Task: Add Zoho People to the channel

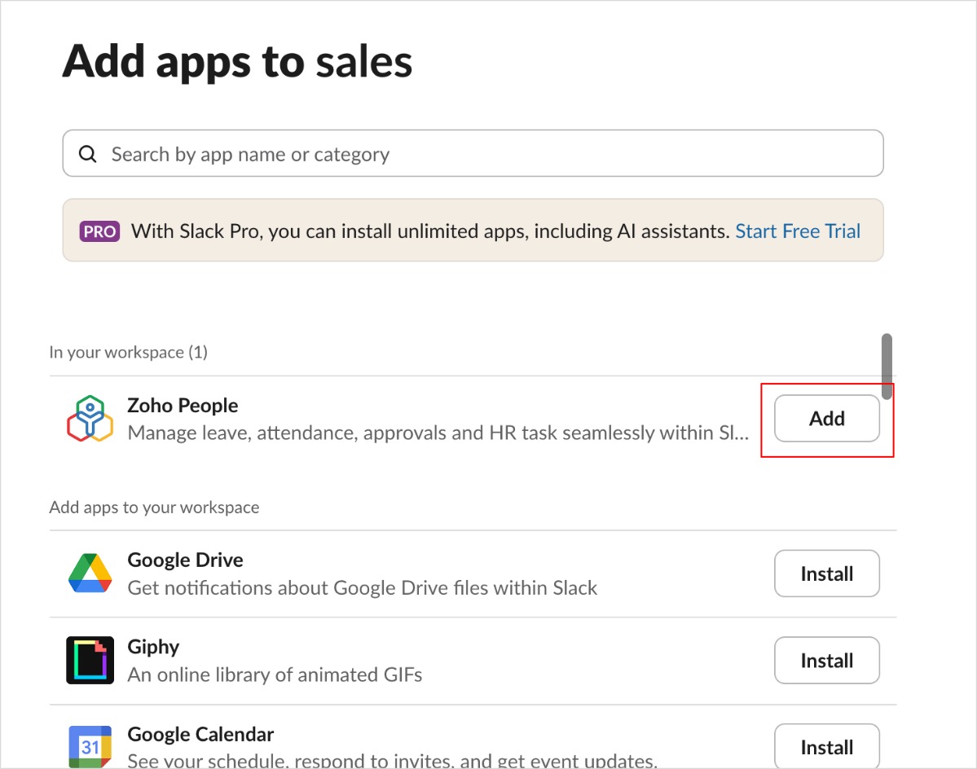Action: click(x=826, y=419)
